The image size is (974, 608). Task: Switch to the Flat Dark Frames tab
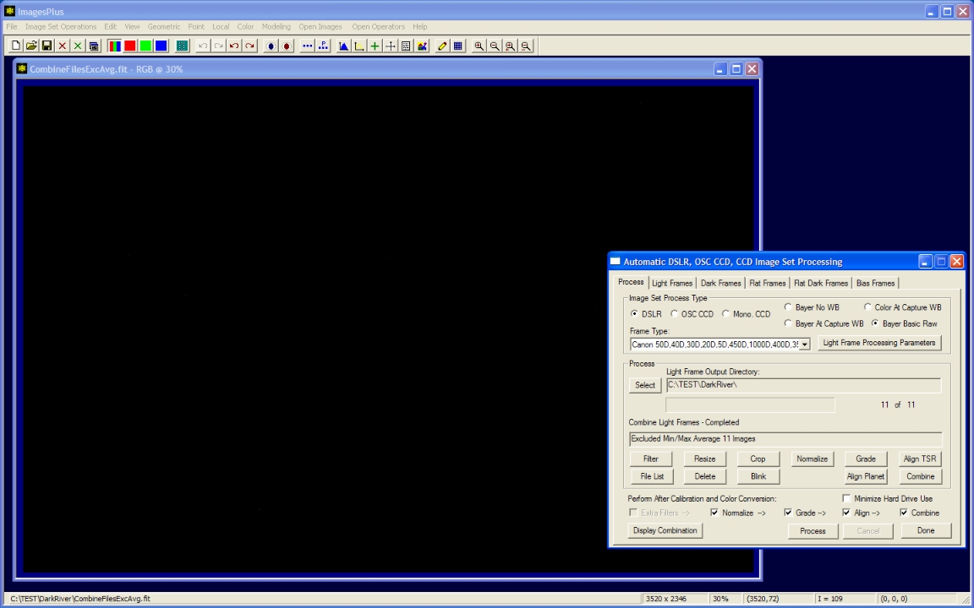click(x=821, y=283)
